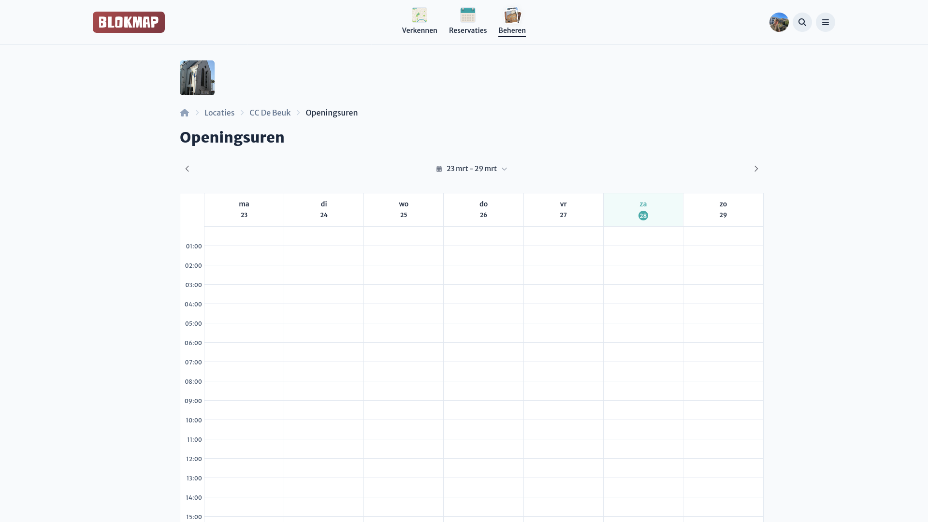Select the Beheren tab
Image resolution: width=928 pixels, height=522 pixels.
pos(512,22)
